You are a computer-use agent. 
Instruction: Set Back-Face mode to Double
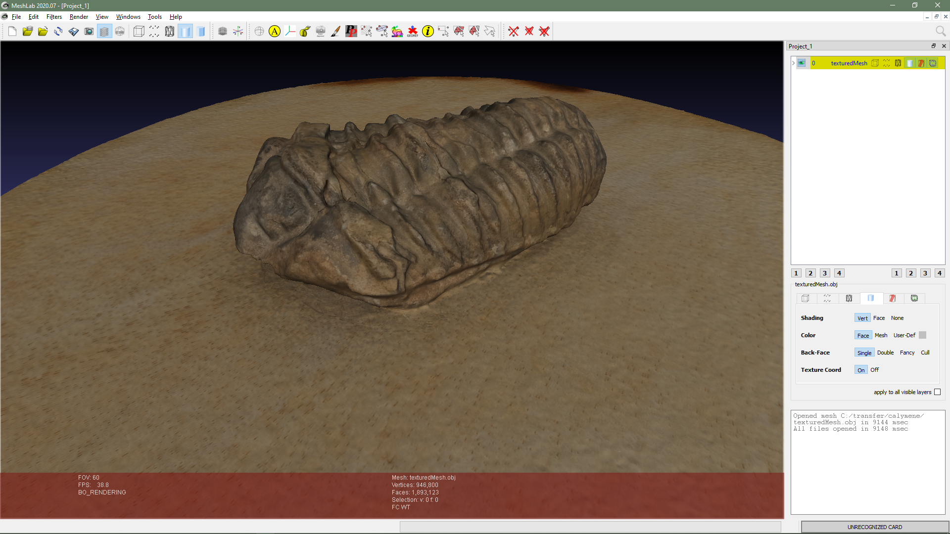[885, 353]
